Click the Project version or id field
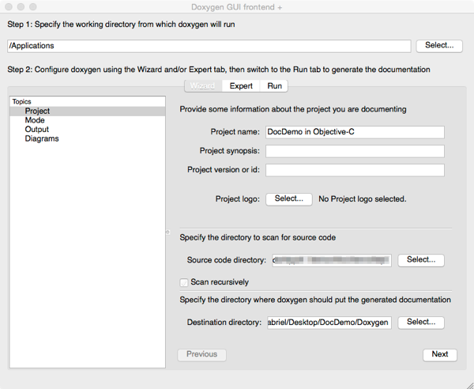The height and width of the screenshot is (389, 474). click(355, 170)
